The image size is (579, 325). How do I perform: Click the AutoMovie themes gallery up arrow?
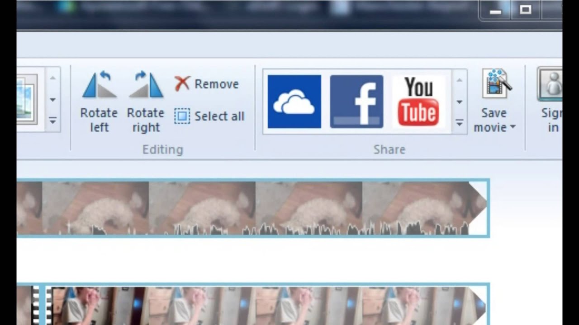(53, 78)
